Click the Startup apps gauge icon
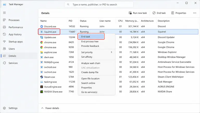Viewport: 200px width, 113px height. coord(4,42)
